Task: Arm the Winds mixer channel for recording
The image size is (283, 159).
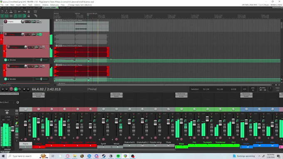Action: click(x=117, y=139)
